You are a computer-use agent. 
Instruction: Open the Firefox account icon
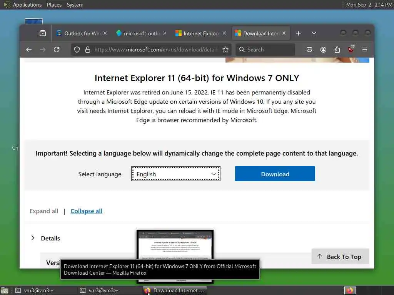point(323,50)
